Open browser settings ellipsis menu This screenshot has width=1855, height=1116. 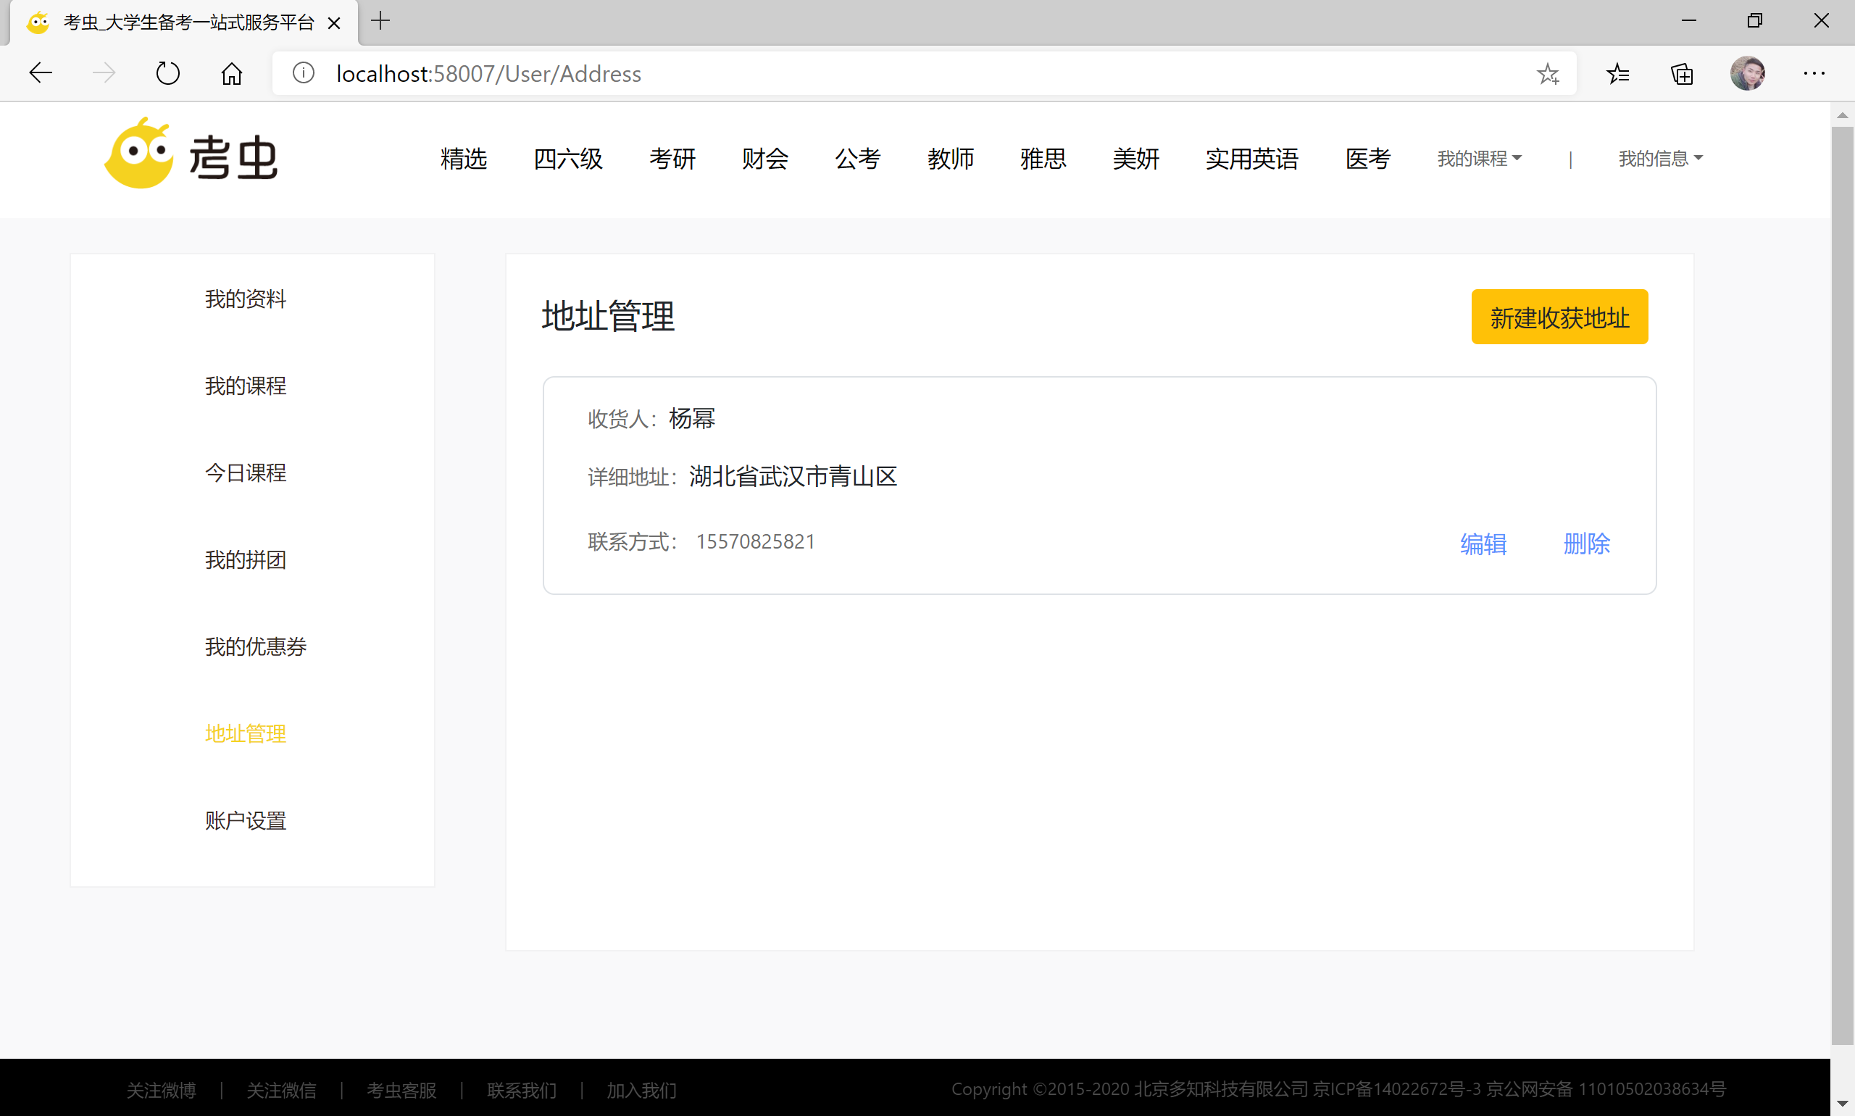[1814, 73]
